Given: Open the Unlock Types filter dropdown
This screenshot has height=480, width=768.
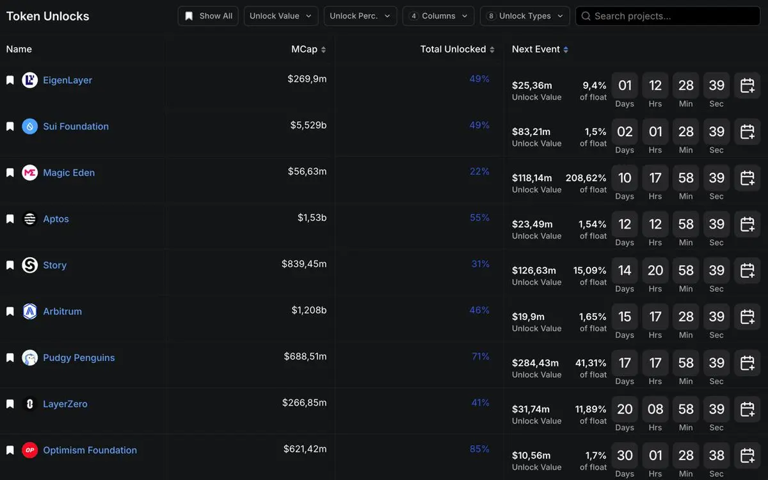Looking at the screenshot, I should [x=525, y=16].
